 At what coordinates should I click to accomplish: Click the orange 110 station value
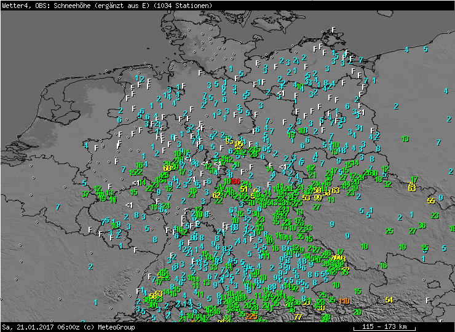pyautogui.click(x=344, y=301)
